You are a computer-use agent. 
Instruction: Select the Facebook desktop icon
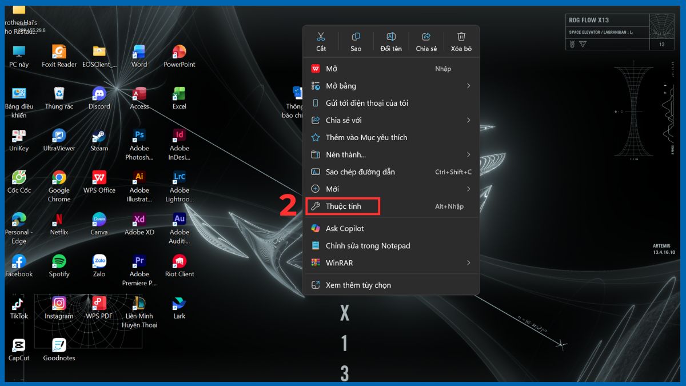point(19,266)
